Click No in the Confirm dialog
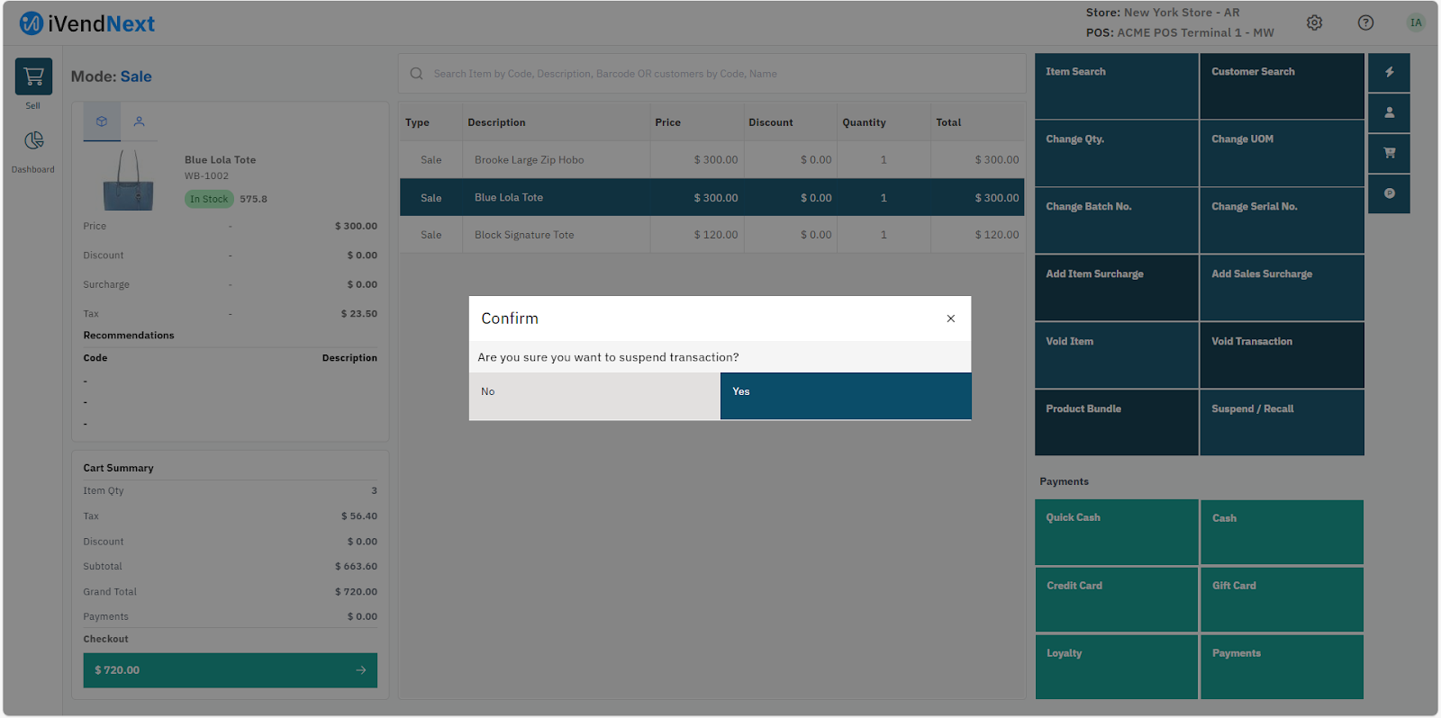Screen dimensions: 1441x718 point(594,396)
